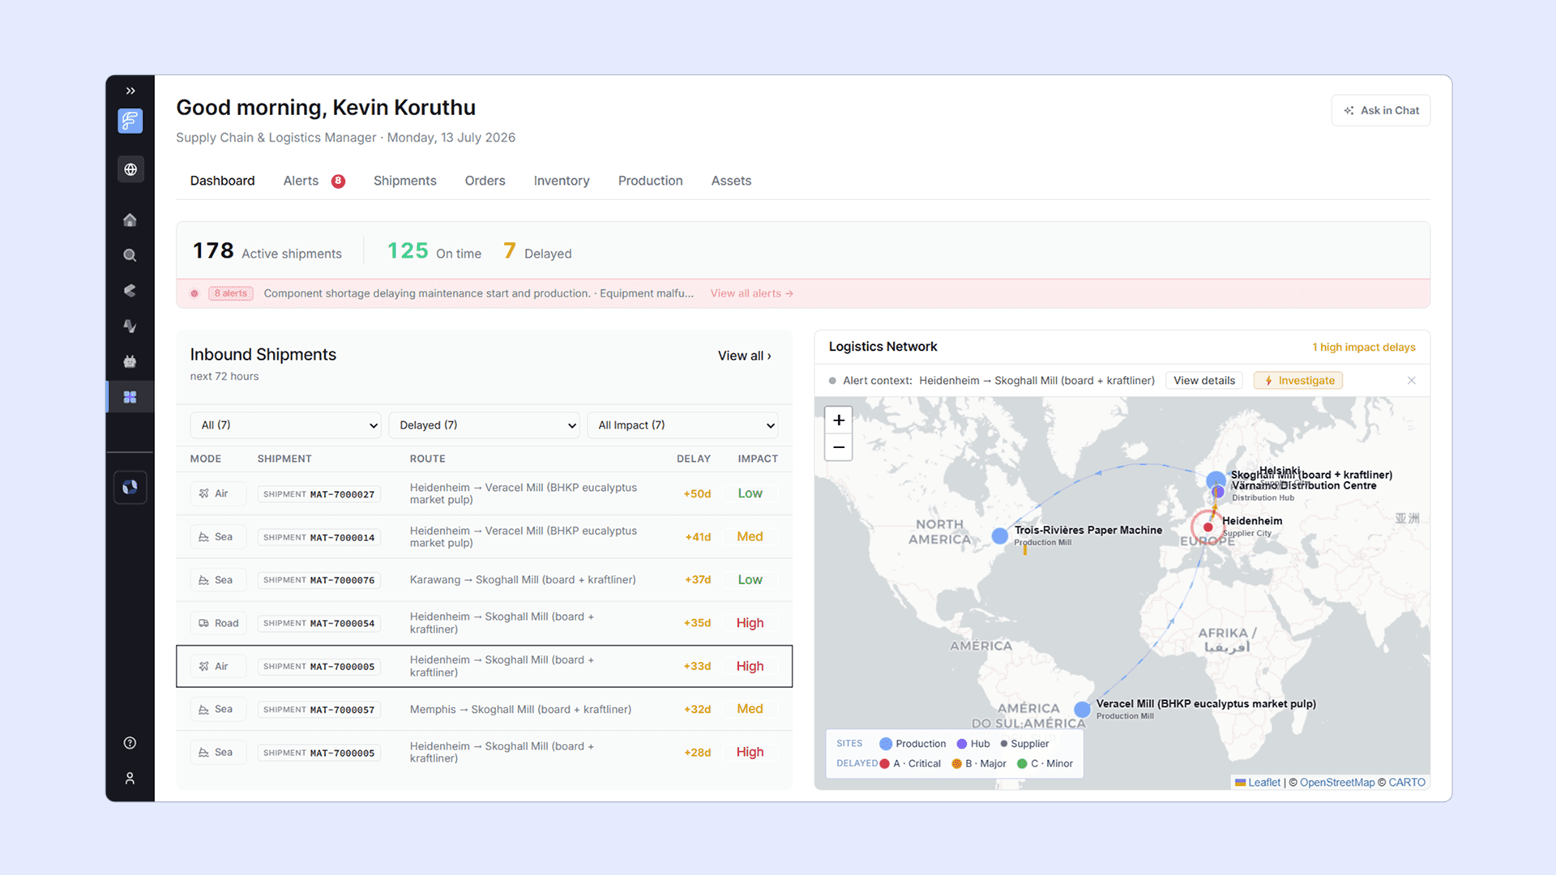The height and width of the screenshot is (875, 1556).
Task: Click the Investigate button
Action: (x=1298, y=381)
